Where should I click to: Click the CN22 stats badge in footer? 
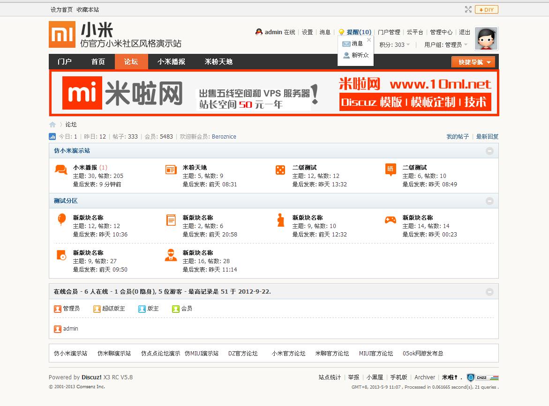487,378
